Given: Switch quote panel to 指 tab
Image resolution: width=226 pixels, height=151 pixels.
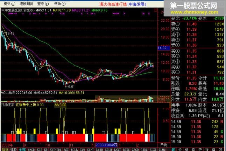Looking at the screenshot, I should tap(207, 149).
